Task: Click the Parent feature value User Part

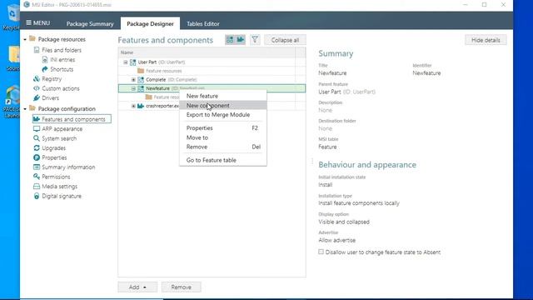Action: point(346,92)
